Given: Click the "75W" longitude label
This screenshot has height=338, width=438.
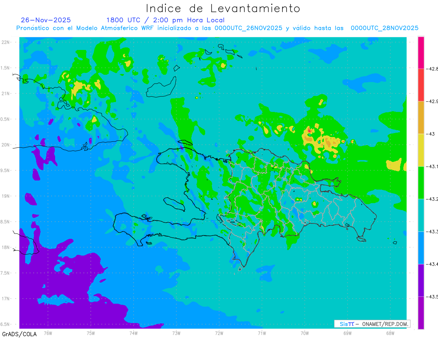Looking at the screenshot, I should click(x=91, y=333).
